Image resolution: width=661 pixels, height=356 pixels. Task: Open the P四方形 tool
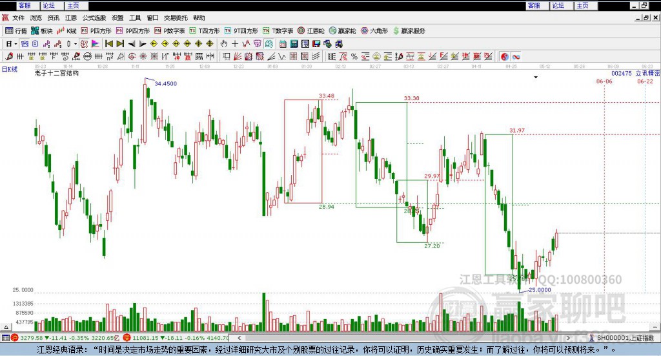(96, 31)
